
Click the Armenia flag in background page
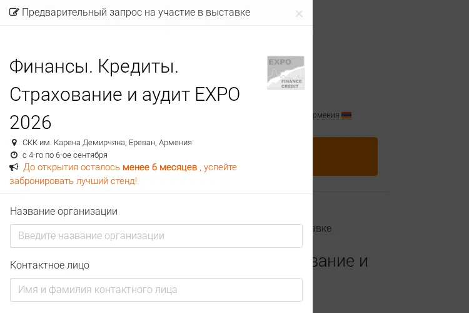(x=346, y=115)
